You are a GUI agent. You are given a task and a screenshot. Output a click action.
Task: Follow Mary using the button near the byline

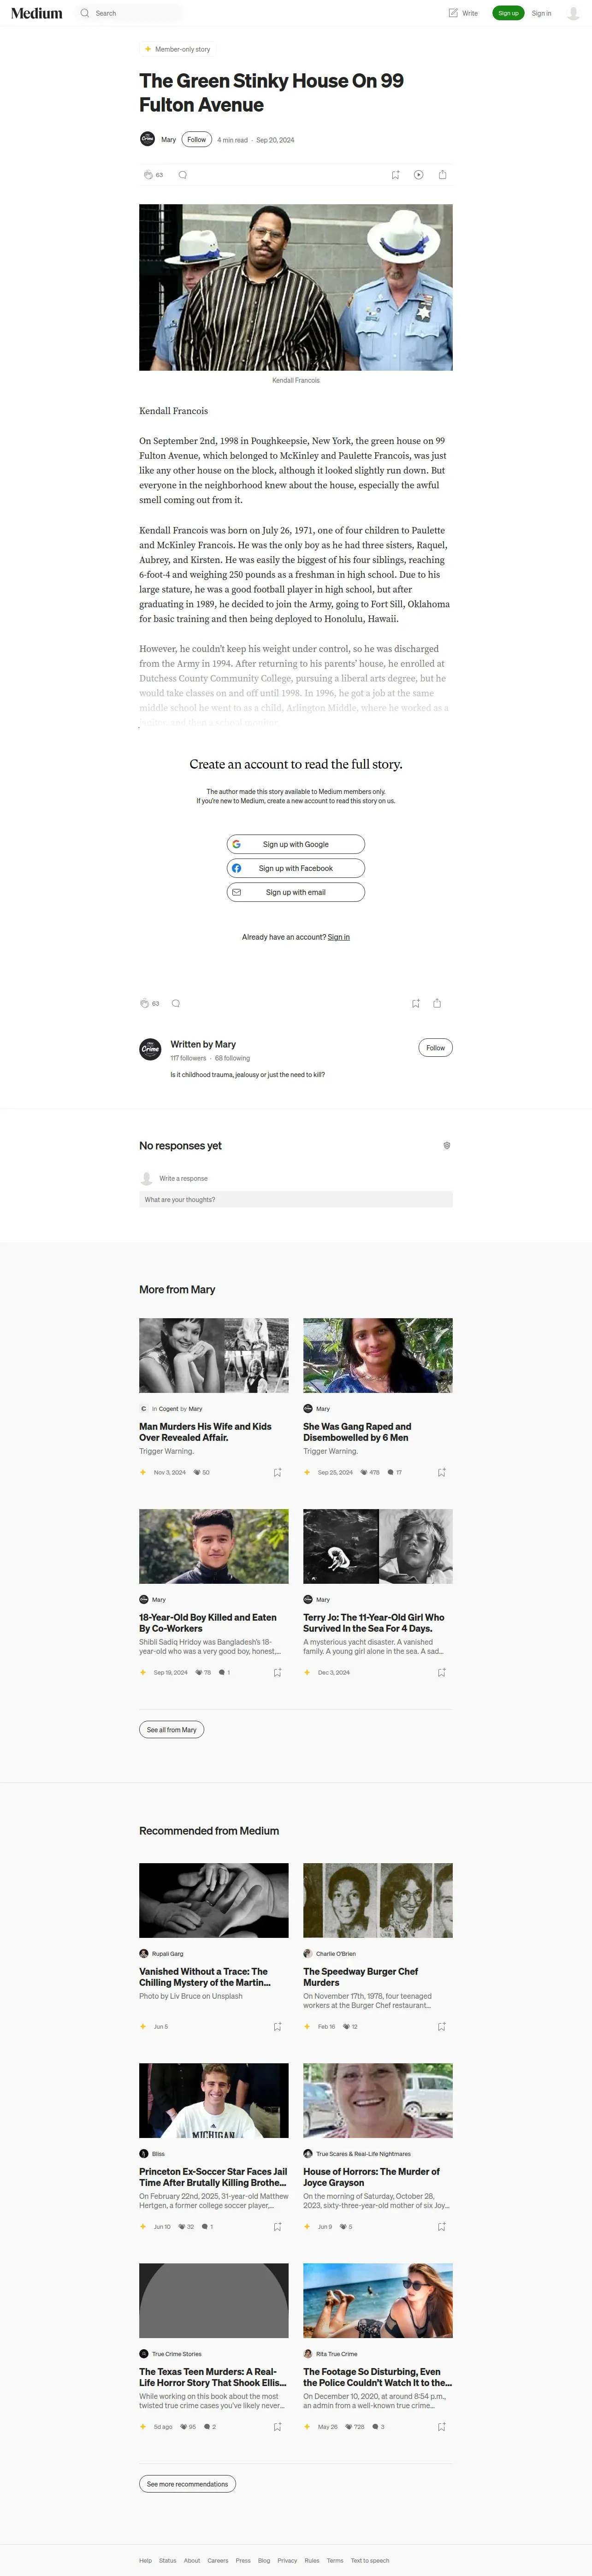pos(197,140)
